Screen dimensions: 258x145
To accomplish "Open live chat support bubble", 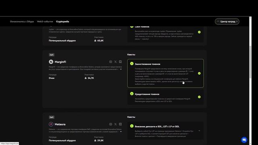I will (244, 140).
